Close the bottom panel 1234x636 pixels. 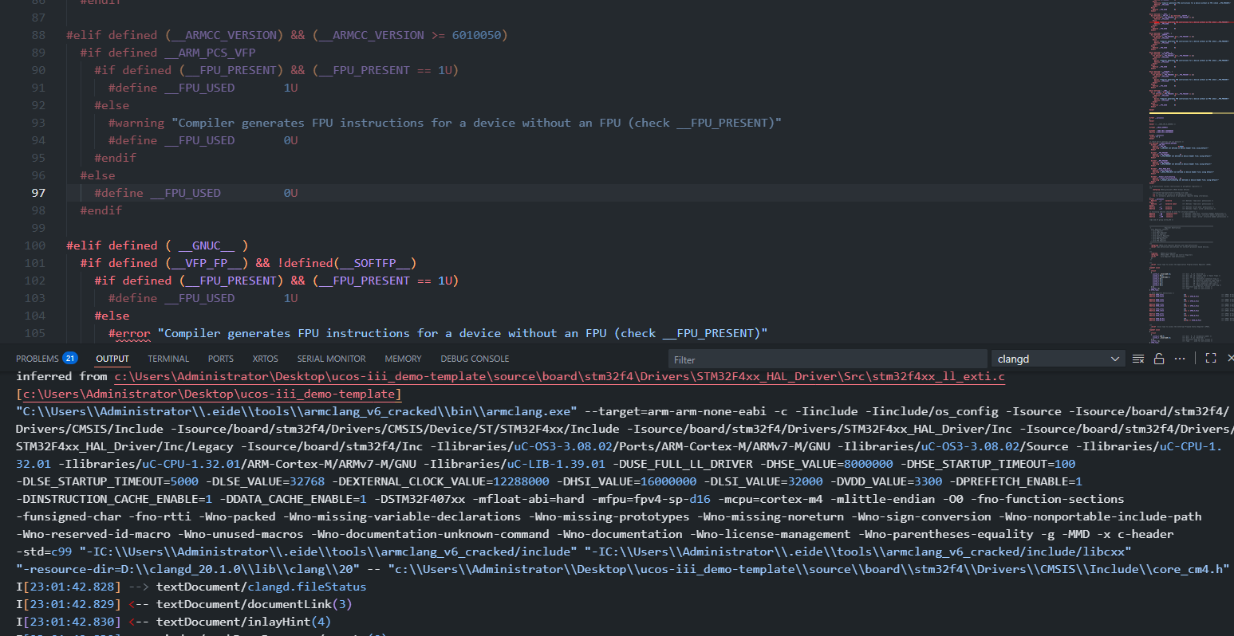1229,359
